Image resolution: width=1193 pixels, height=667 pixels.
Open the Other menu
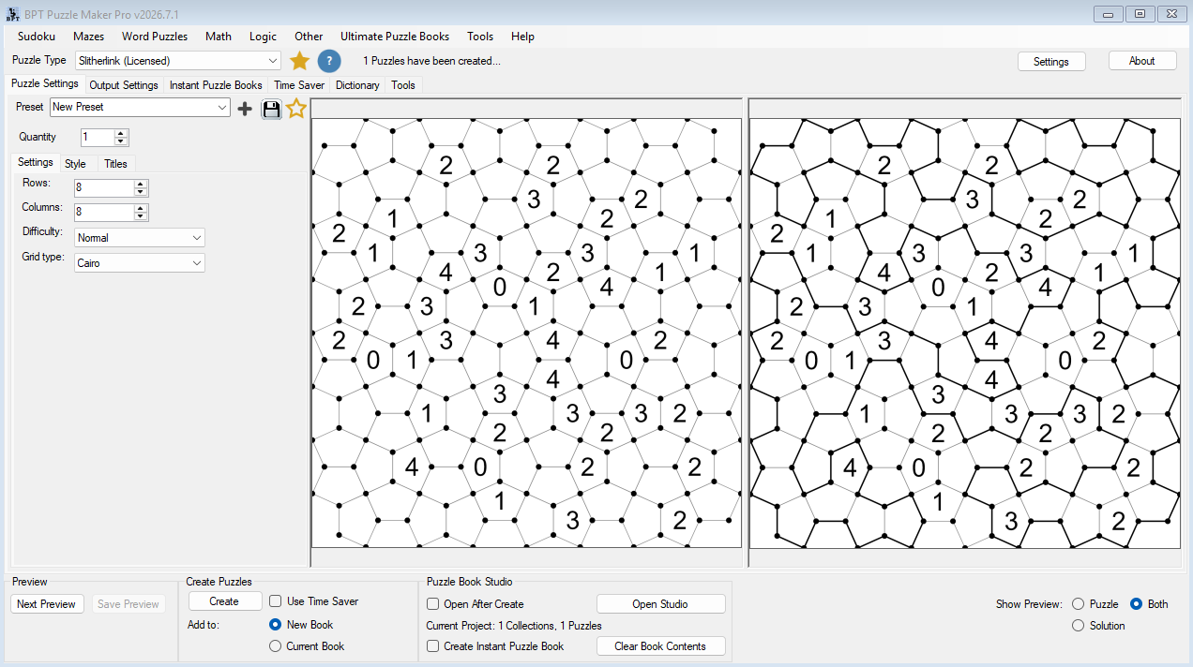[x=309, y=37]
